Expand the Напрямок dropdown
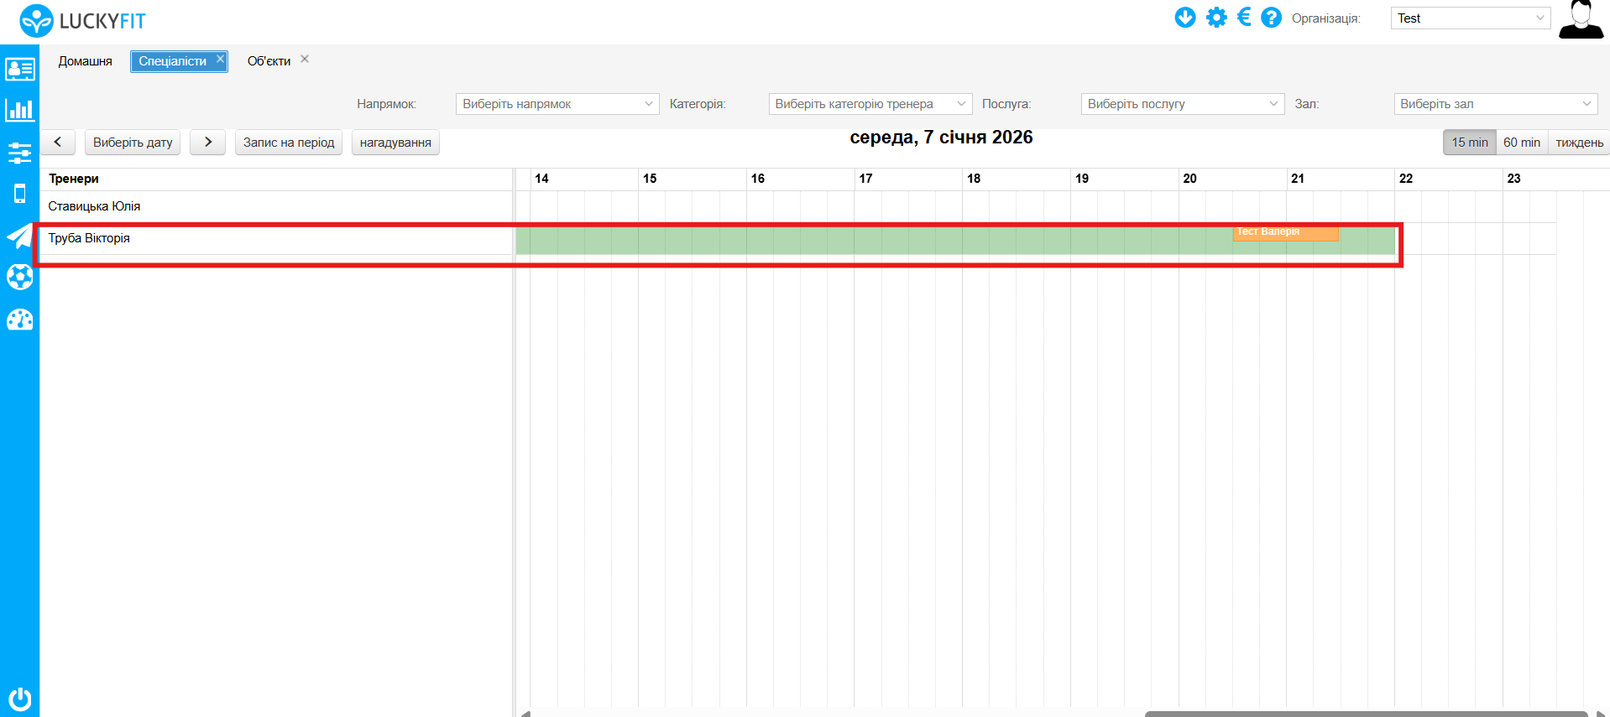 click(x=557, y=104)
